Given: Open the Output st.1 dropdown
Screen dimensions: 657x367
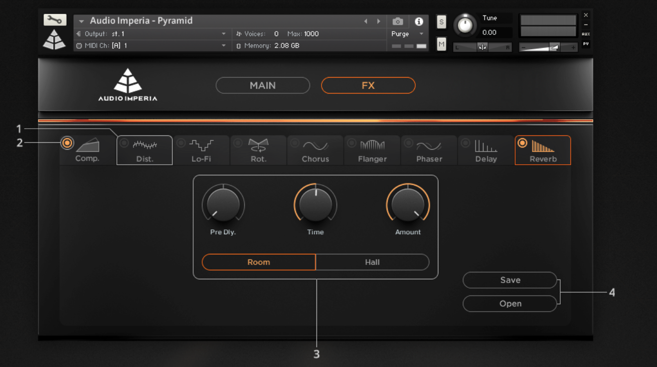Looking at the screenshot, I should tap(150, 34).
